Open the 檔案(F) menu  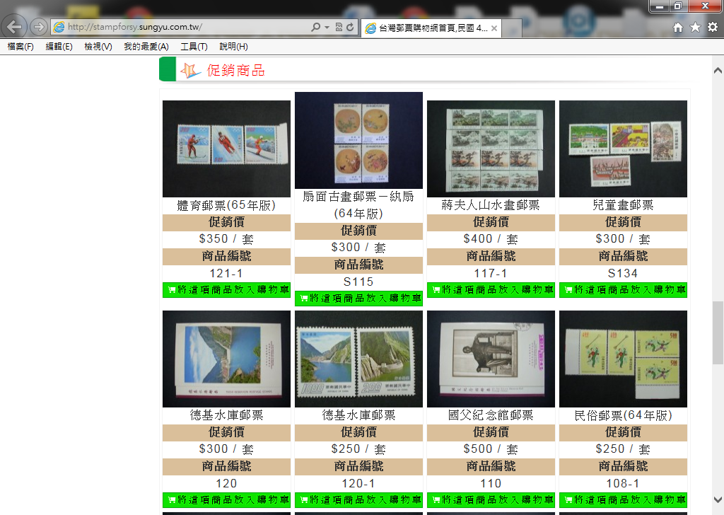point(19,45)
